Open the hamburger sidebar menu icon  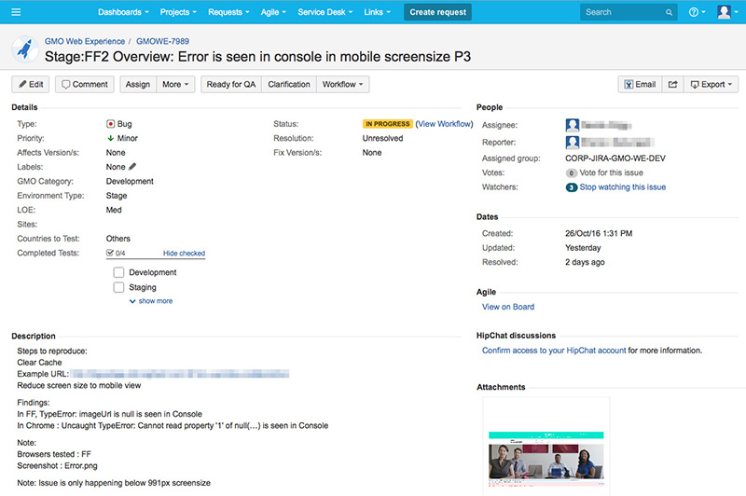click(16, 12)
